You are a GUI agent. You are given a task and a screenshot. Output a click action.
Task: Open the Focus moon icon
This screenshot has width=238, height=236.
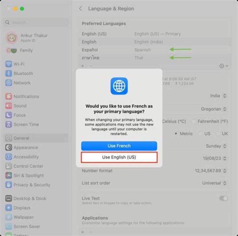click(9, 115)
